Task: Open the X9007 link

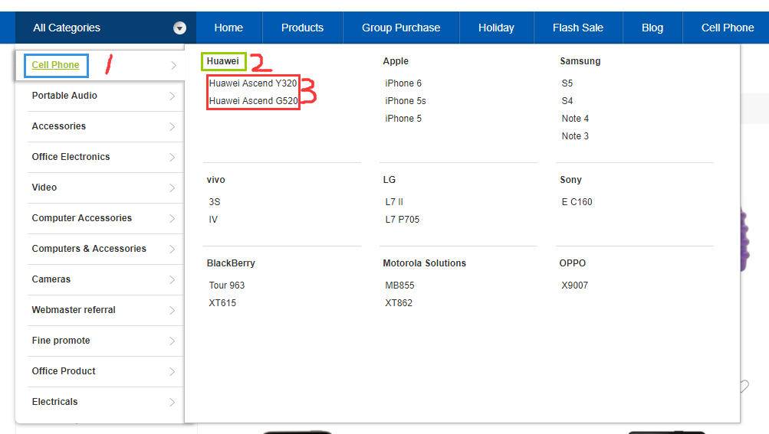Action: (x=575, y=285)
